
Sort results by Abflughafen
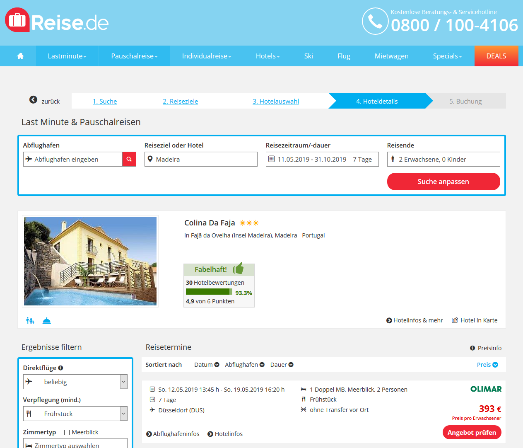[x=245, y=365]
